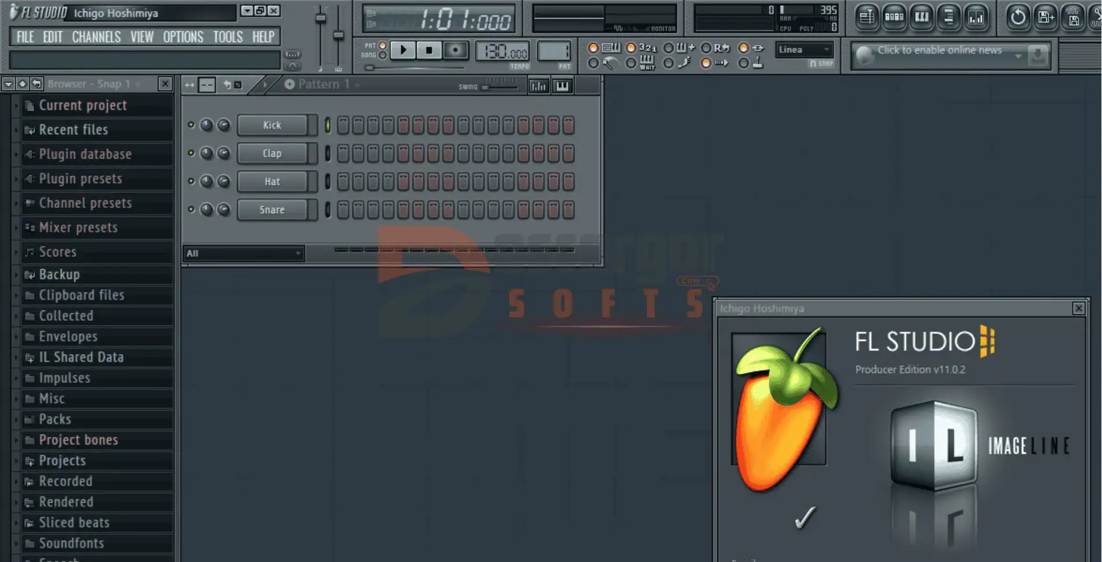Start playback with the Play button
This screenshot has height=562, width=1102.
click(x=403, y=51)
